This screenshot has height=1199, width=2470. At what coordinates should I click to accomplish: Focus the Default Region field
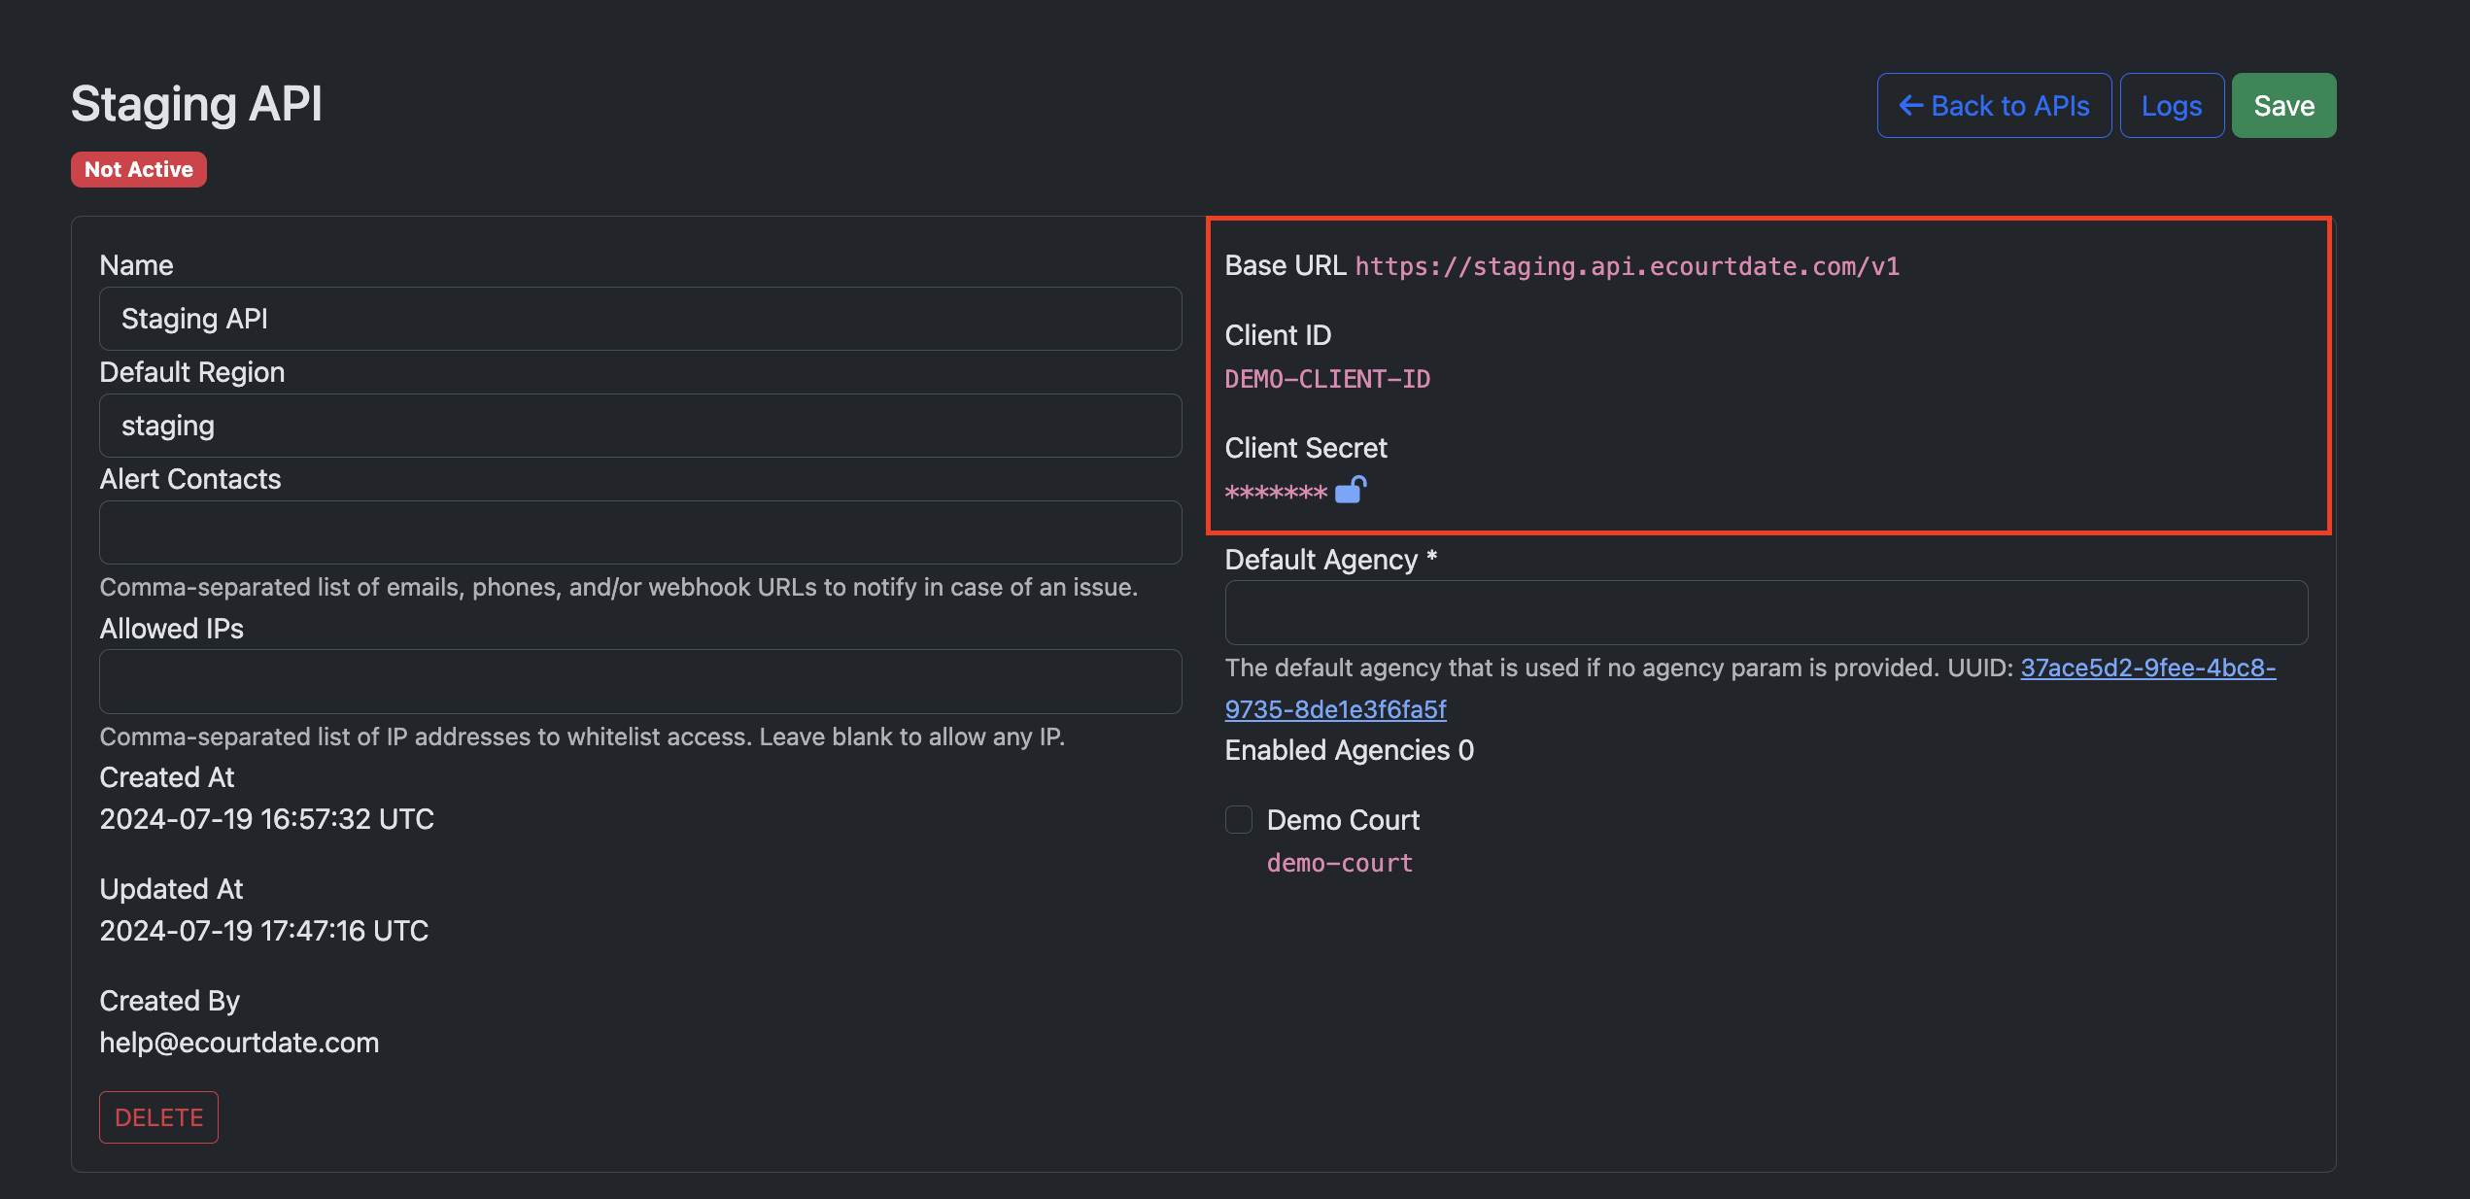[x=640, y=426]
